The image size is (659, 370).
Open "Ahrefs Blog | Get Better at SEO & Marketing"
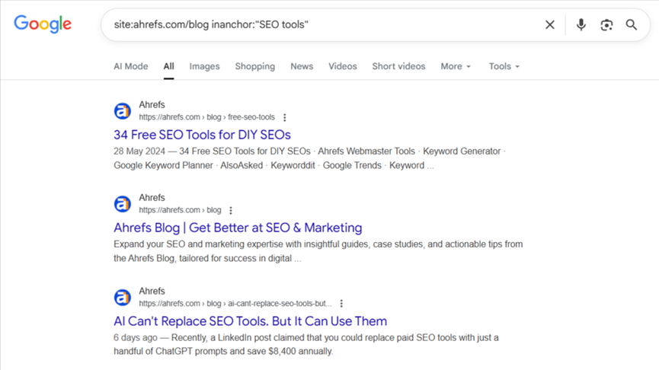(238, 228)
